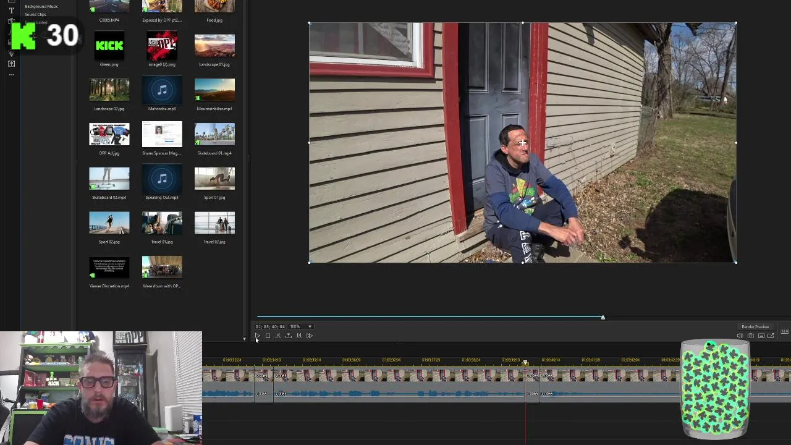791x445 pixels.
Task: Select the Shane Spencer Mug thumbnail
Action: click(162, 134)
